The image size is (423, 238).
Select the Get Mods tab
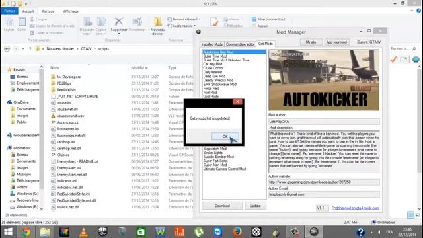click(266, 44)
